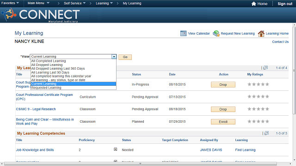Click Target Completion column header

(x=175, y=140)
